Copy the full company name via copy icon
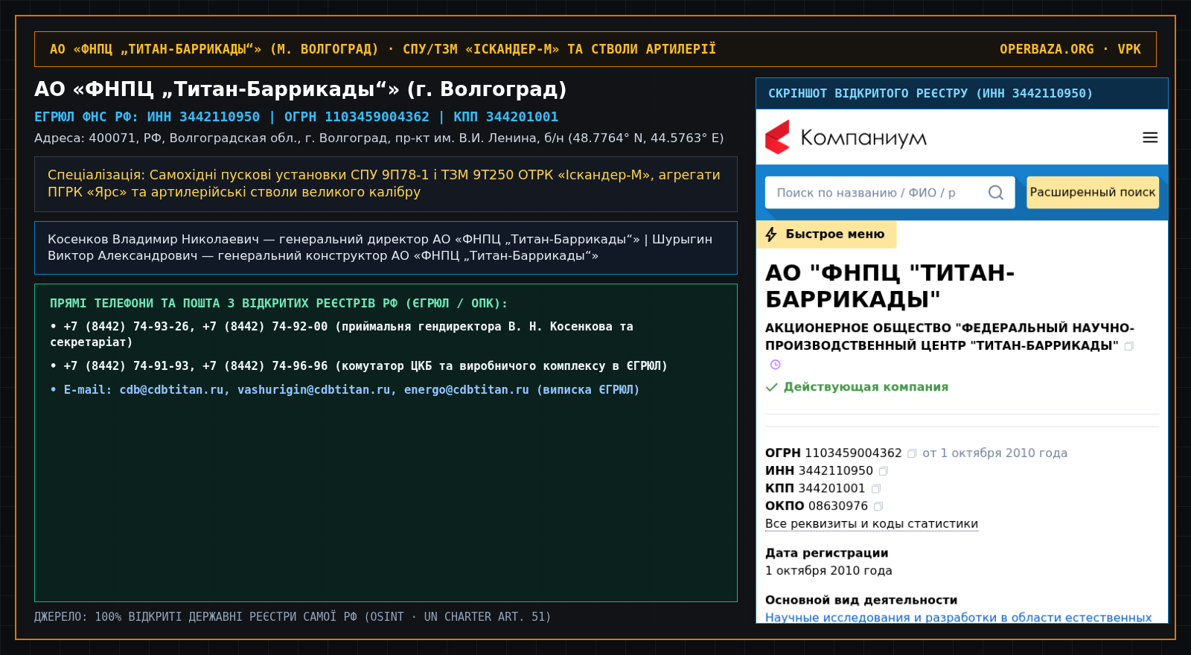The width and height of the screenshot is (1191, 655). point(1128,346)
